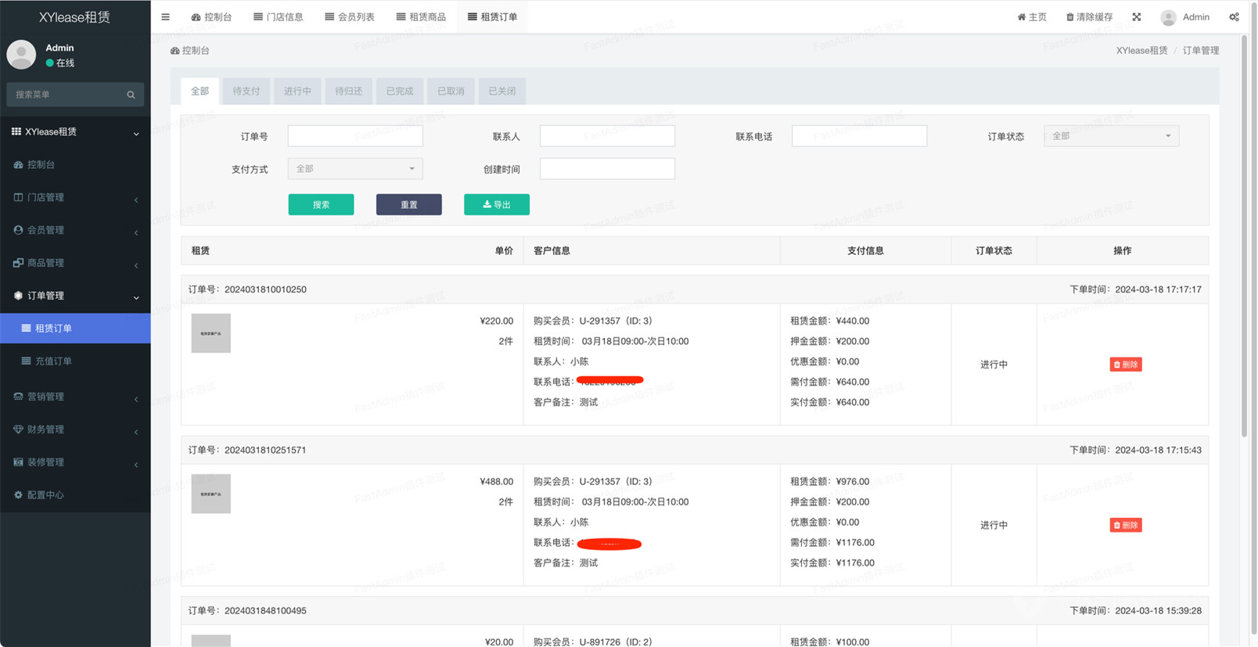The width and height of the screenshot is (1258, 647).
Task: Filter orders by 待归还 tab
Action: coord(349,91)
